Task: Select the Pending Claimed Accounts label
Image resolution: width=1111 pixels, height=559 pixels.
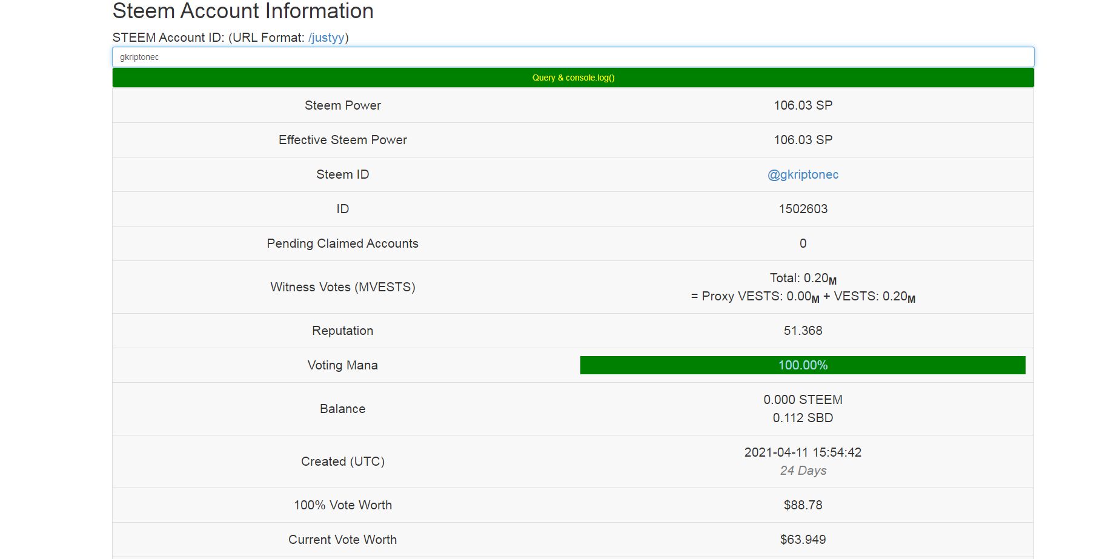Action: coord(343,243)
